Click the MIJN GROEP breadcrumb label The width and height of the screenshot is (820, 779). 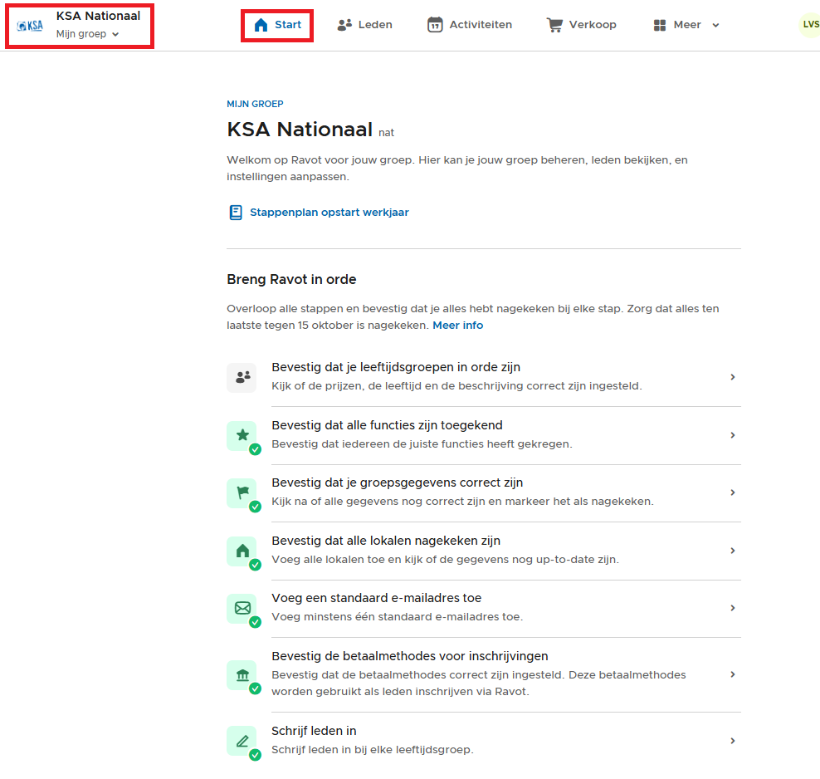[255, 104]
